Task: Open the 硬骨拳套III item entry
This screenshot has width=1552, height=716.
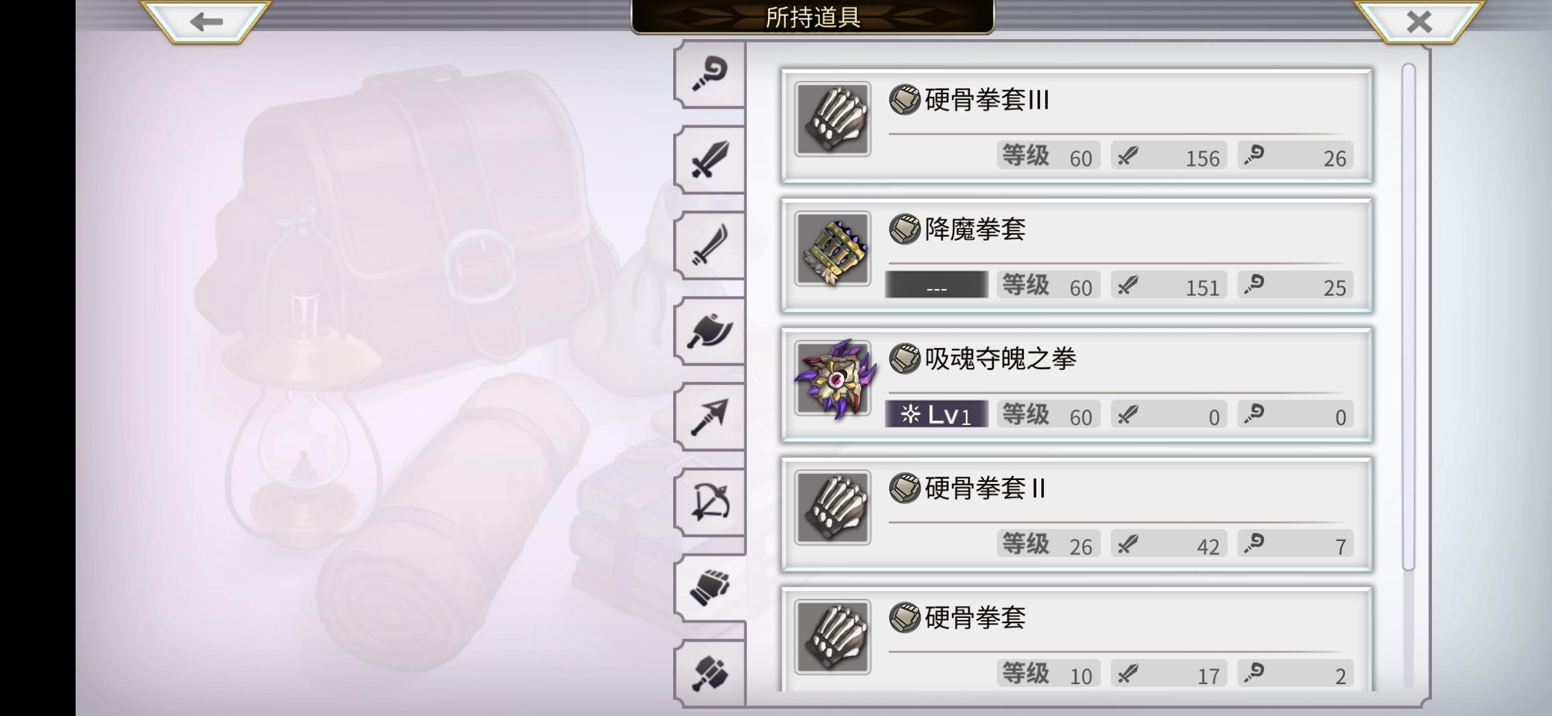Action: pos(1076,125)
